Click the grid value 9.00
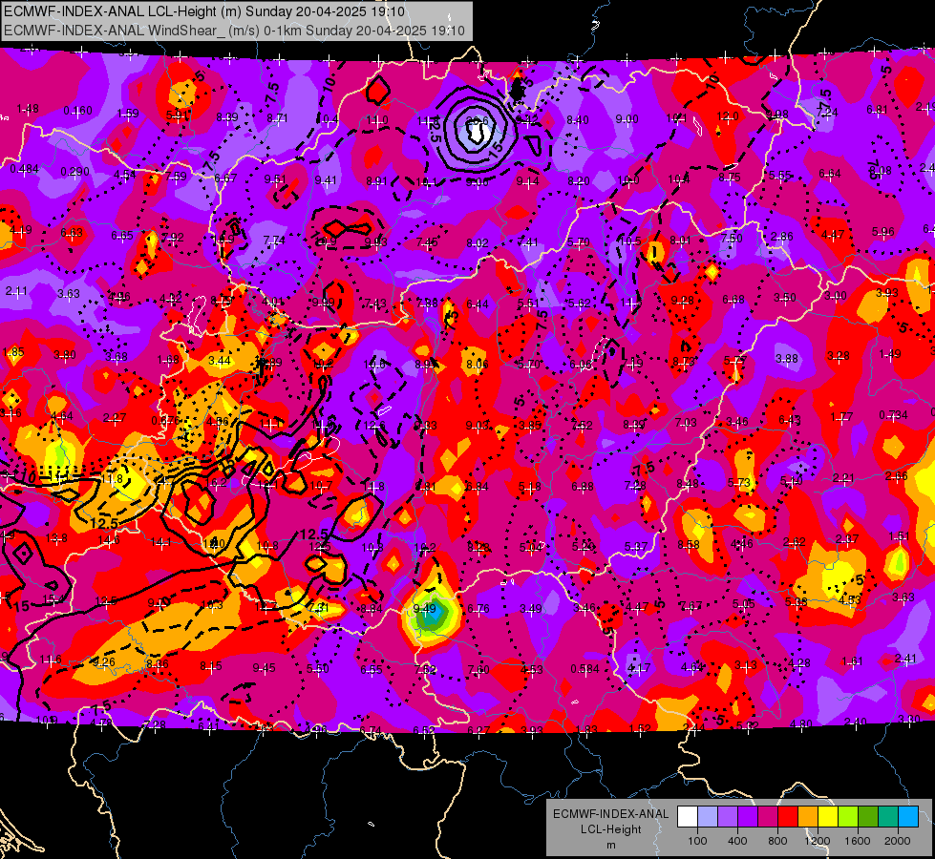Screen dimensions: 935x859 (x=627, y=119)
